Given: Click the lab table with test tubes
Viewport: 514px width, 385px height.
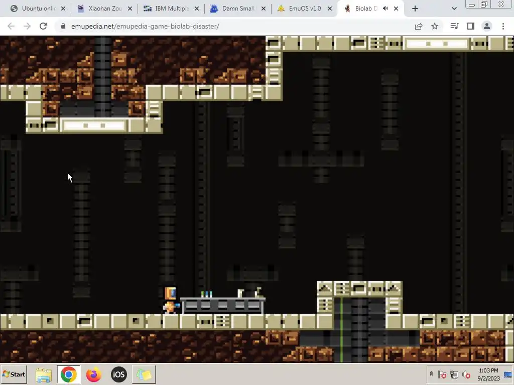Looking at the screenshot, I should 222,302.
